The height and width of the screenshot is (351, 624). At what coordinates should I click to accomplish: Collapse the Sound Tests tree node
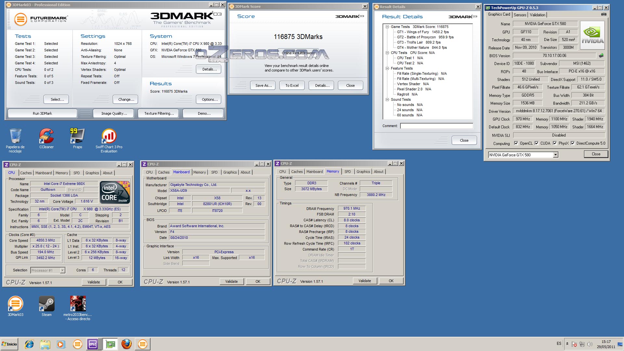(387, 99)
